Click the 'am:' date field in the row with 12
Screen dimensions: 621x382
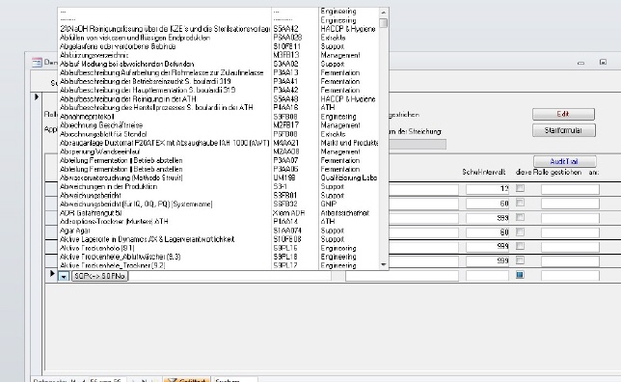click(x=570, y=189)
